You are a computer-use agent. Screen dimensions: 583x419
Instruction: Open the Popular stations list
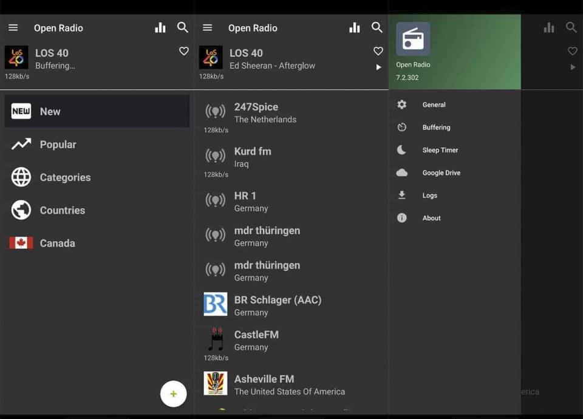pos(97,145)
